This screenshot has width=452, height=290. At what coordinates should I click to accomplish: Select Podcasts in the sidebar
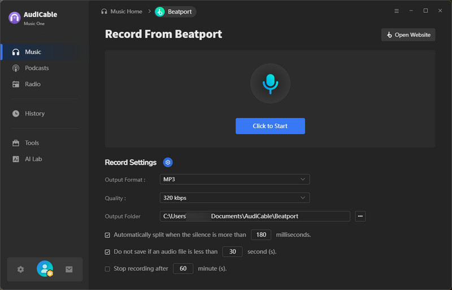pyautogui.click(x=37, y=68)
